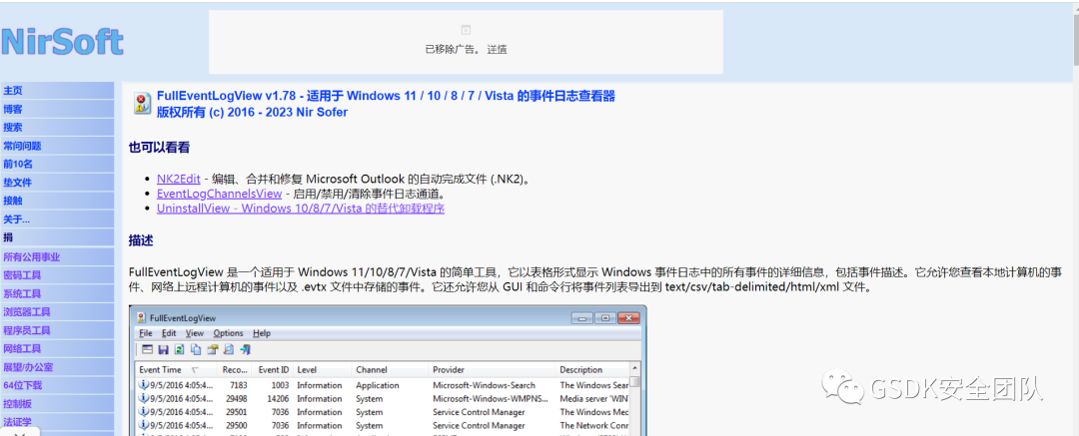This screenshot has width=1079, height=436.
Task: Click the Advanced Options window icon in the screenshot toolbar
Action: pyautogui.click(x=147, y=349)
